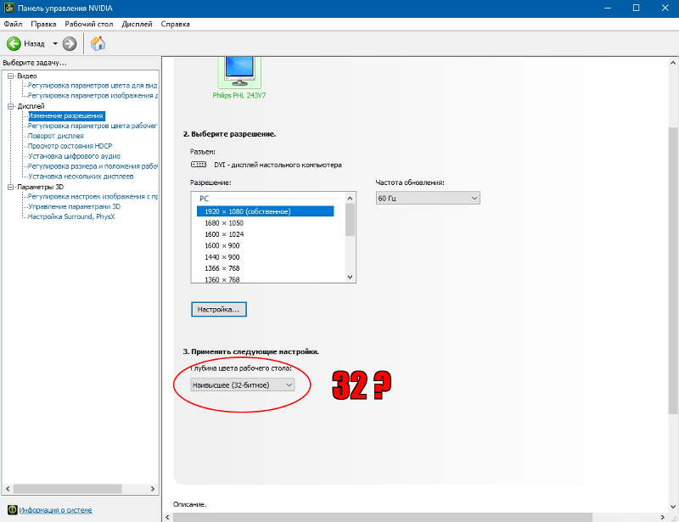The height and width of the screenshot is (522, 679).
Task: Collapse the Видео tree node
Action: coord(11,76)
